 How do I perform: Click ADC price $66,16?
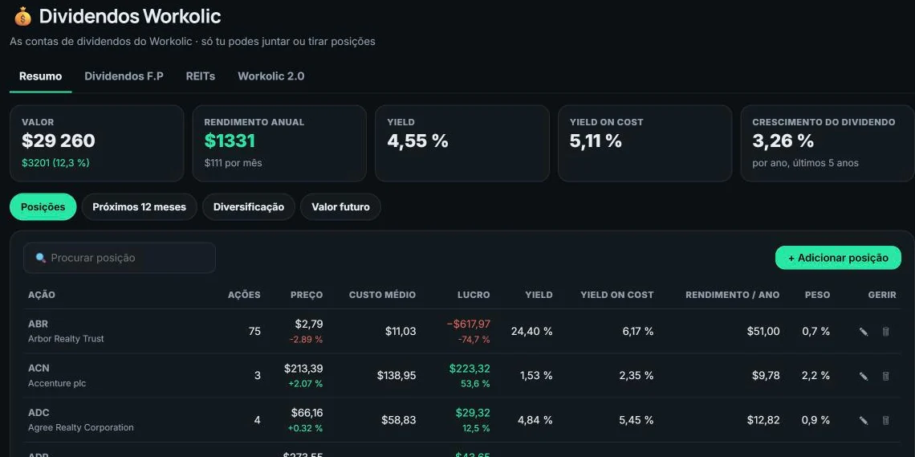307,413
